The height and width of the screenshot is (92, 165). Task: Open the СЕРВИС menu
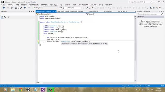point(67,5)
